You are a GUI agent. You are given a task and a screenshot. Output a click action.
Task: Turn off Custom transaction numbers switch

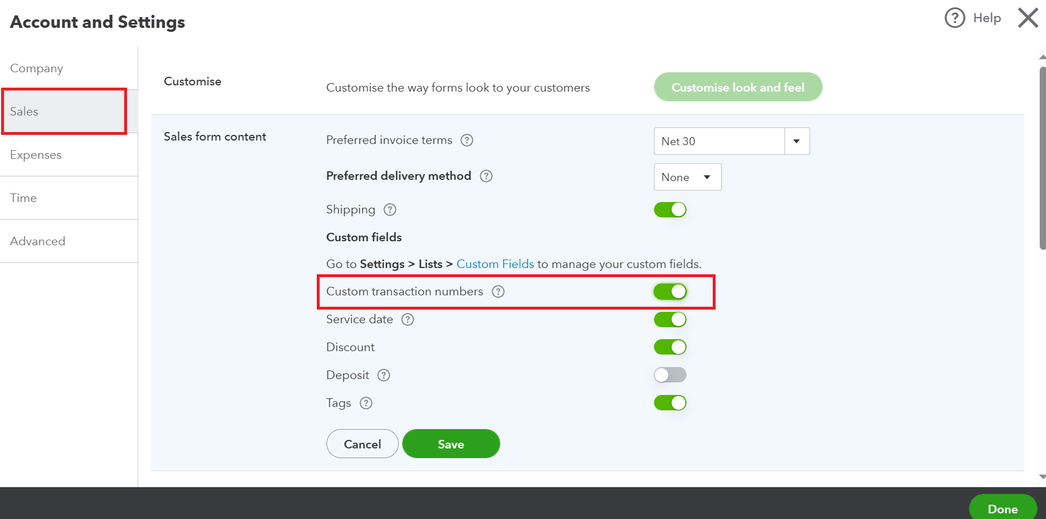(x=670, y=291)
